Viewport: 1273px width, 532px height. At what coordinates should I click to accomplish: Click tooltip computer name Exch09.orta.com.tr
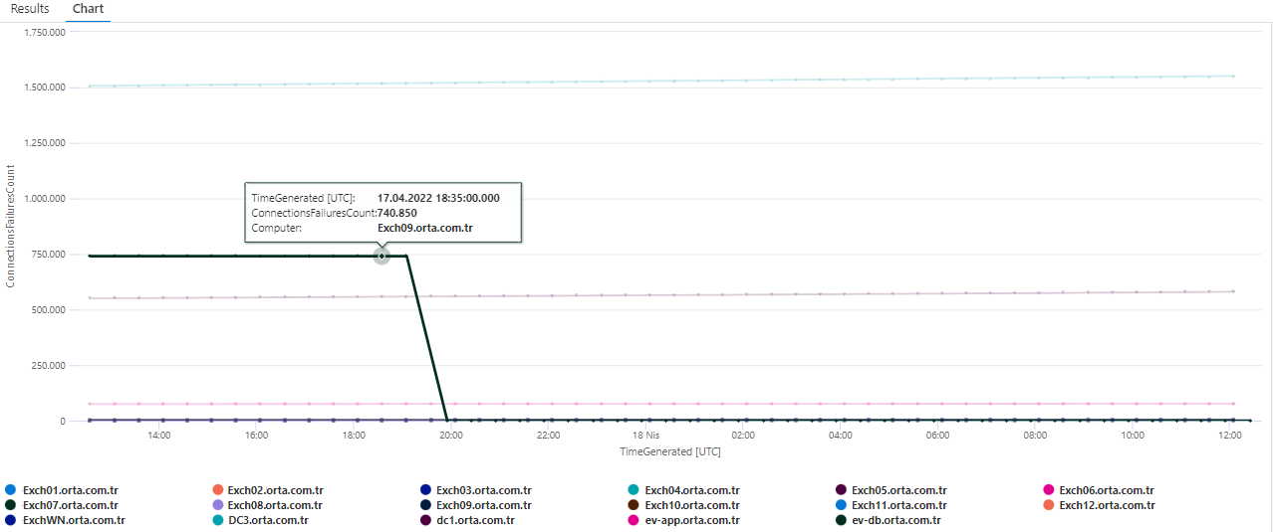425,228
